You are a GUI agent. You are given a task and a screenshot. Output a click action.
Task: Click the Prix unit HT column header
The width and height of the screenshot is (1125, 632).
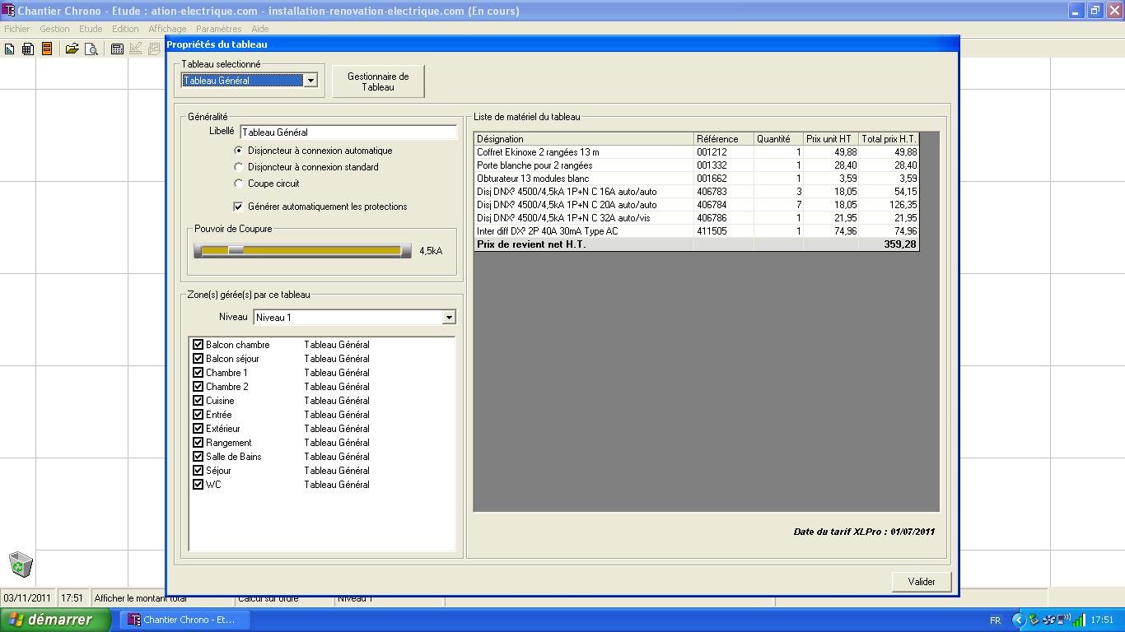point(831,139)
